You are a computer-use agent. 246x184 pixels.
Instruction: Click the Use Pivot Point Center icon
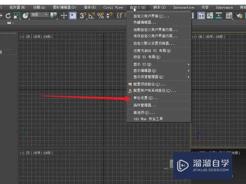(54, 16)
